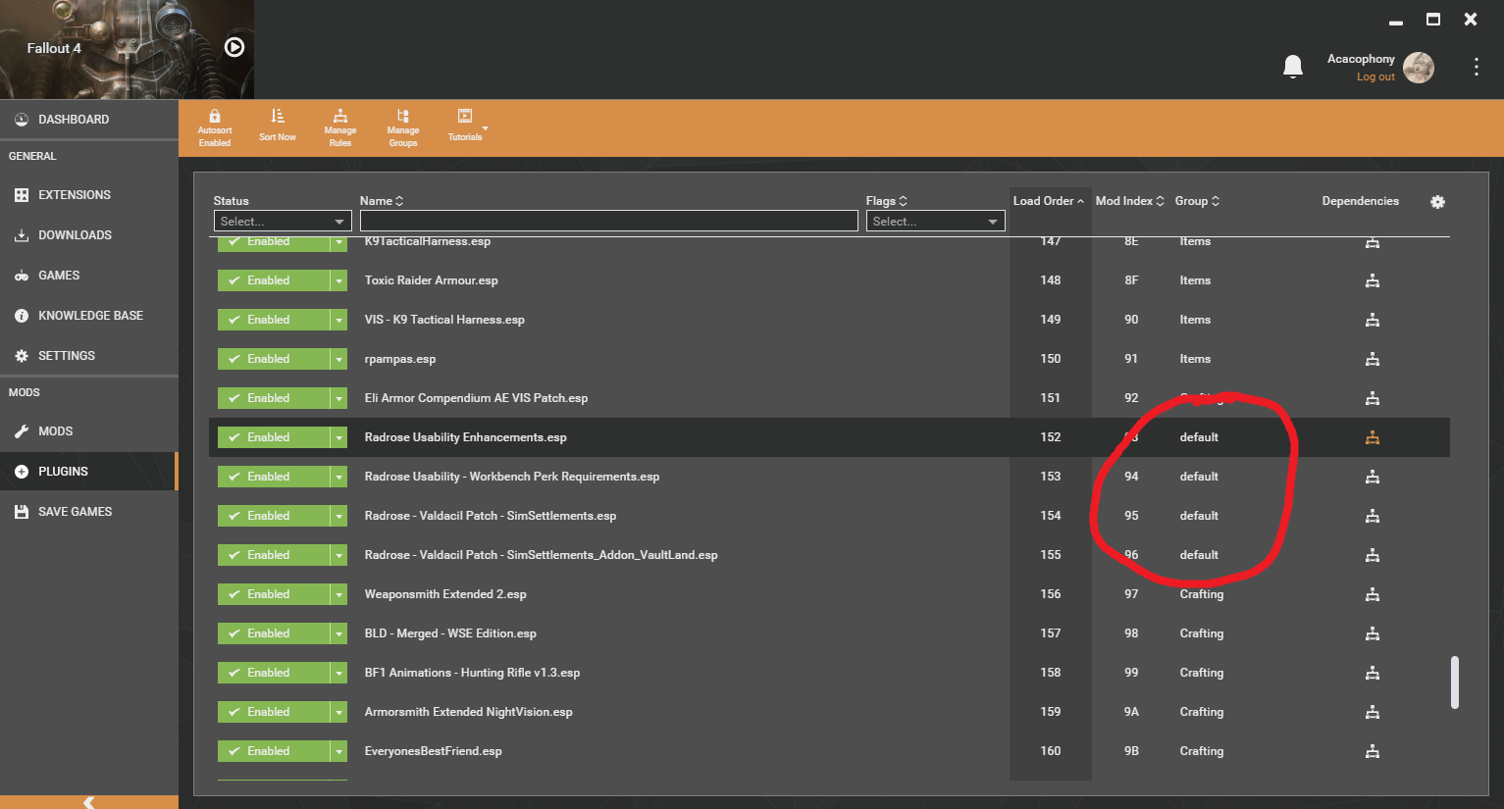Open Save Games page

[89, 512]
